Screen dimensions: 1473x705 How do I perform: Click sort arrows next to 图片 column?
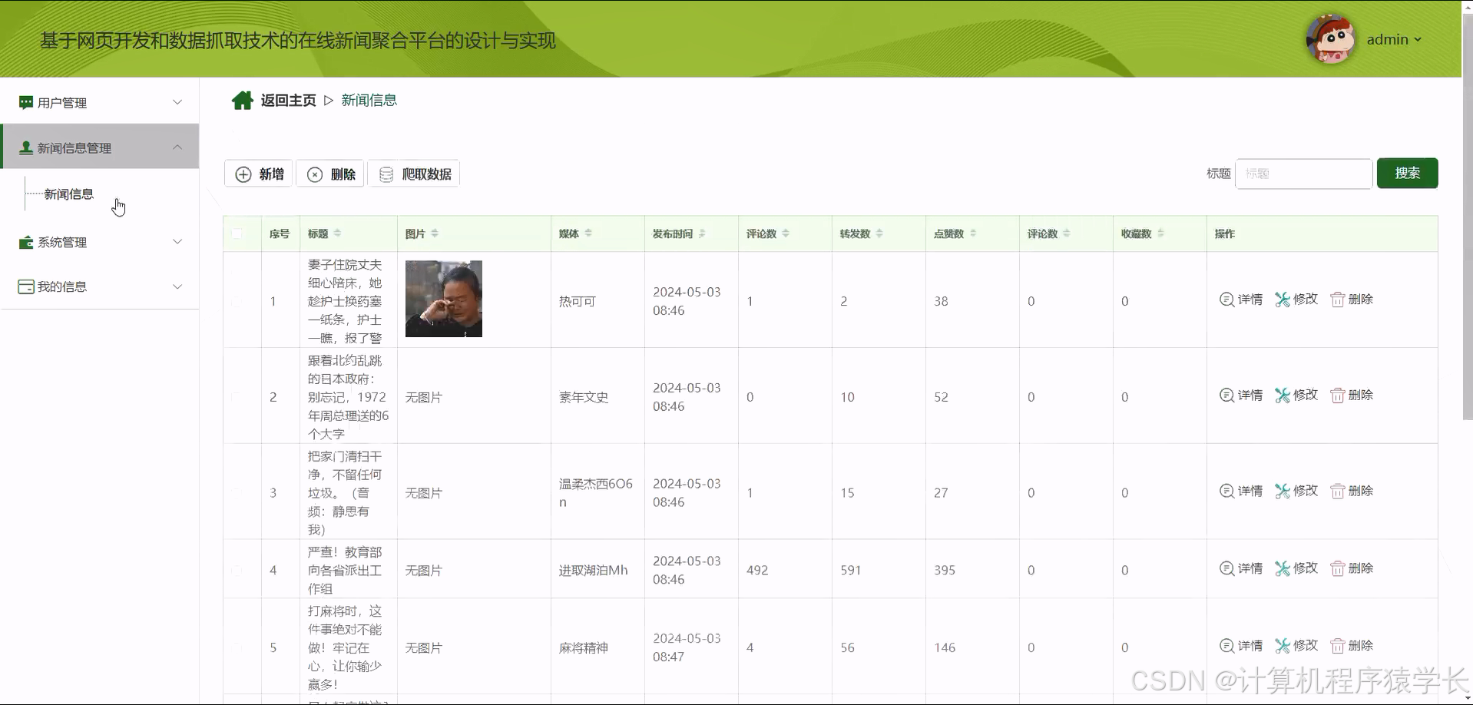click(435, 233)
